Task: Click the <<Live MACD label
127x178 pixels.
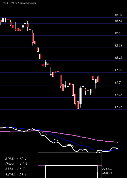Action: (107, 171)
